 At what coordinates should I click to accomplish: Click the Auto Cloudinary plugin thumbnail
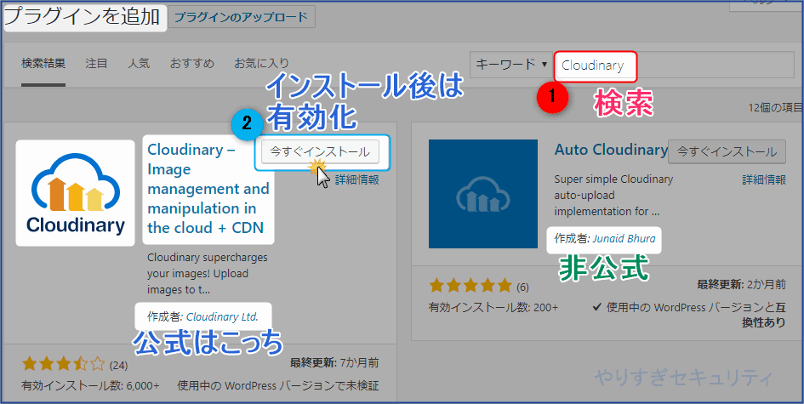(x=483, y=194)
